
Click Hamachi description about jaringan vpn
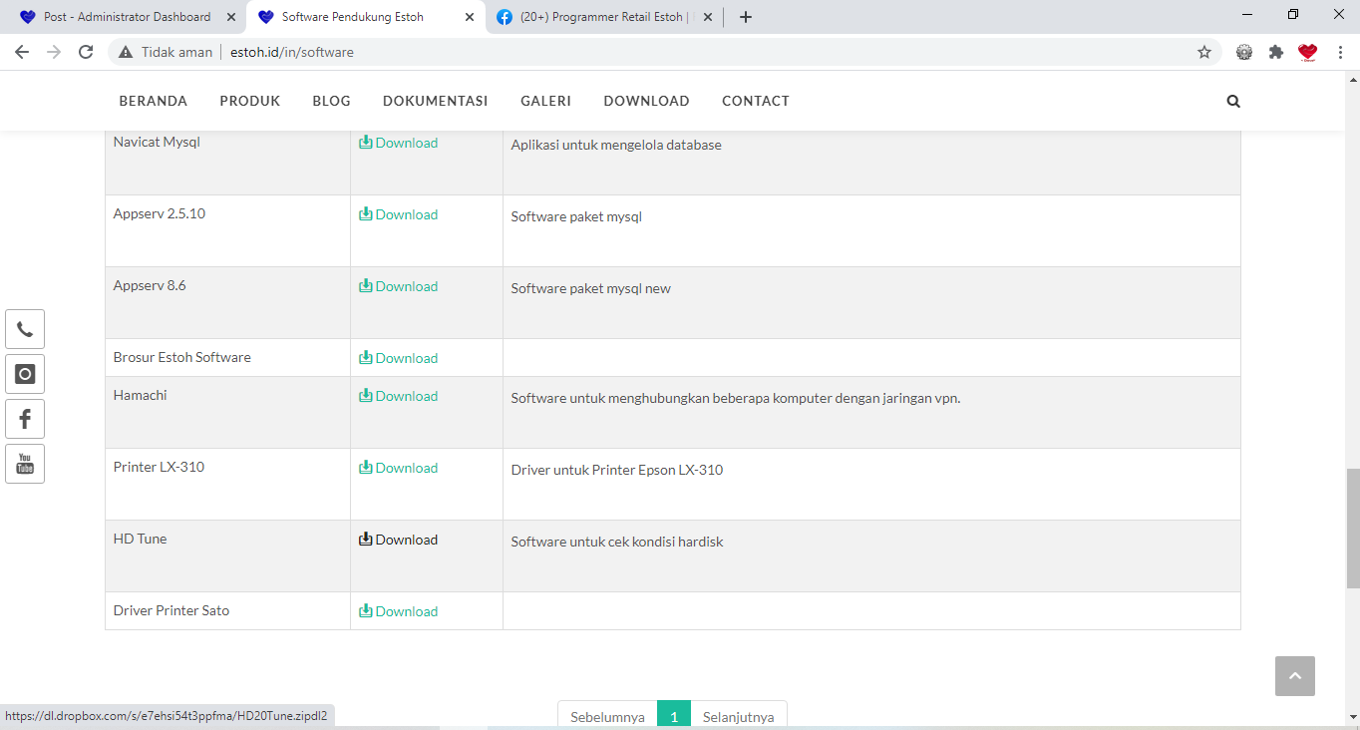tap(736, 398)
